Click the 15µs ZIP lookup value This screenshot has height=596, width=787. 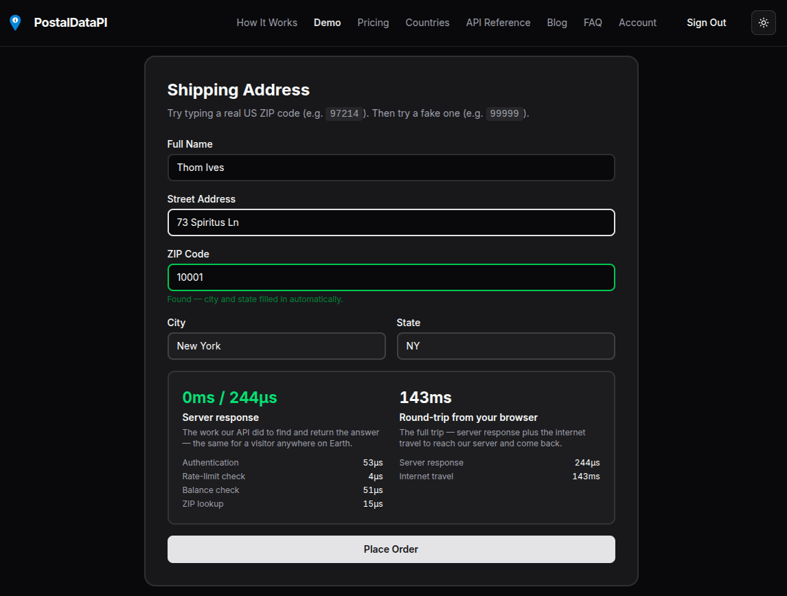click(x=373, y=504)
